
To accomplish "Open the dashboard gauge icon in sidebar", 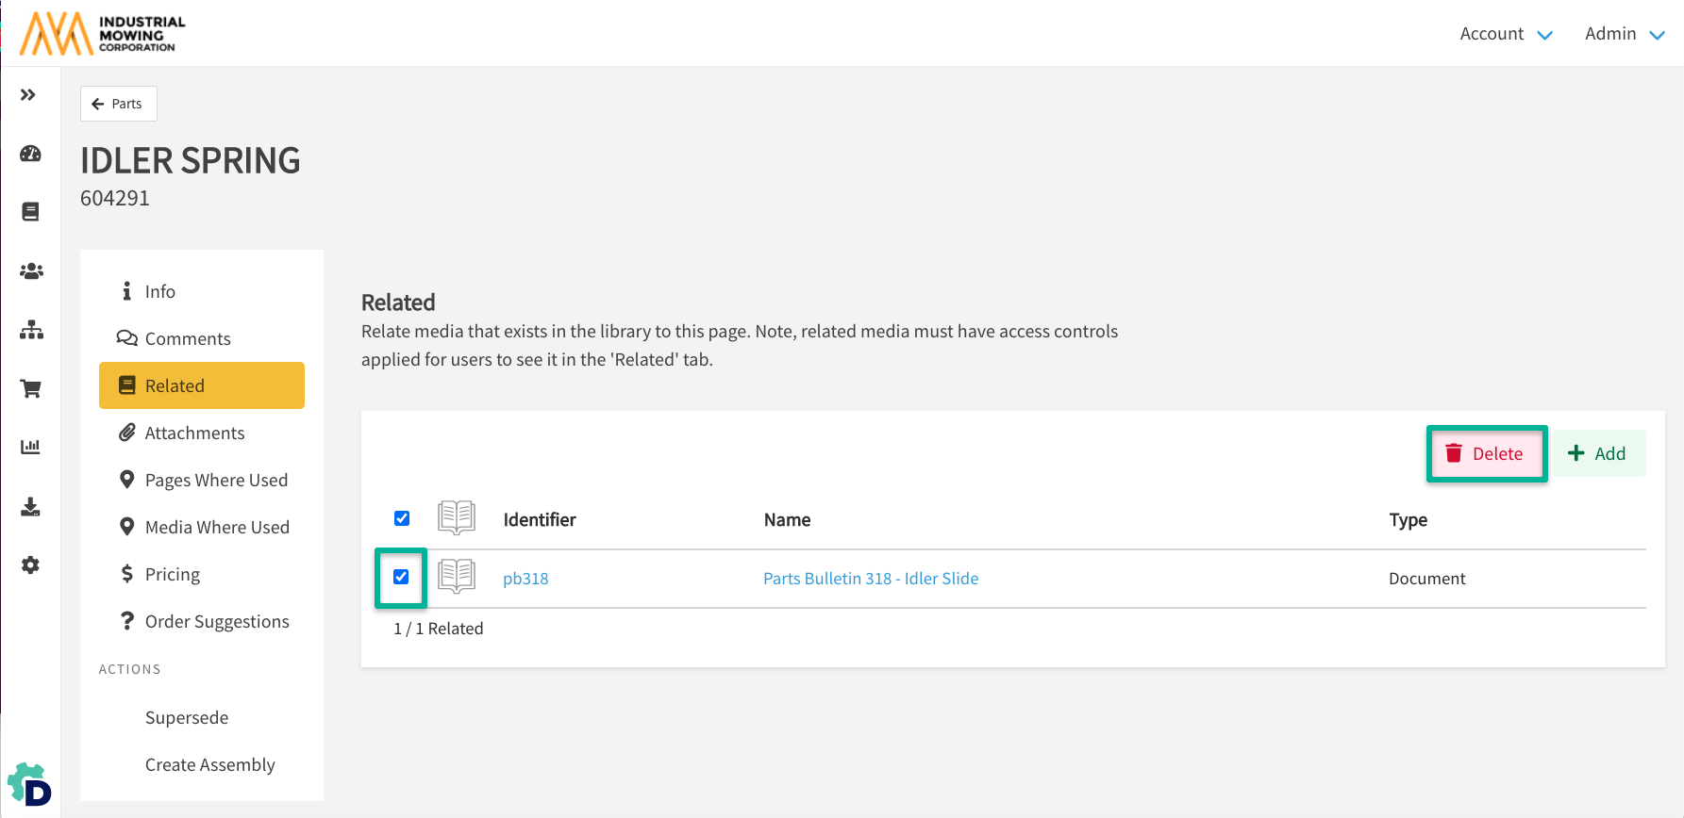I will (x=30, y=154).
